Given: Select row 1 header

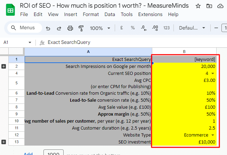Looking at the screenshot, I should (16, 60).
